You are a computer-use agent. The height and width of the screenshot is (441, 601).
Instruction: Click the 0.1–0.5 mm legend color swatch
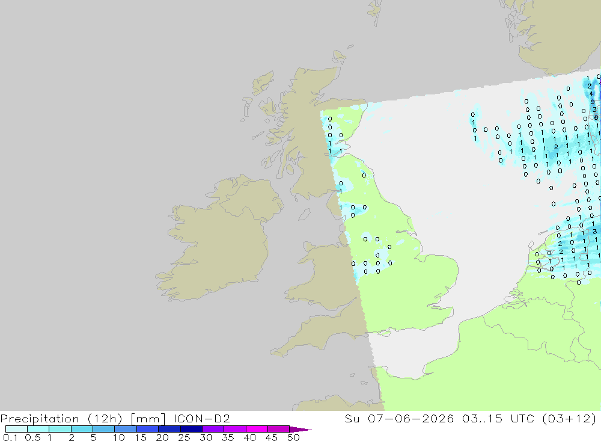click(x=16, y=429)
